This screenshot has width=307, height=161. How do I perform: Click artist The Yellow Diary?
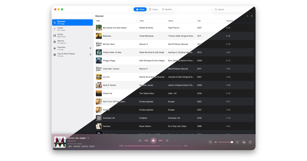147,93
